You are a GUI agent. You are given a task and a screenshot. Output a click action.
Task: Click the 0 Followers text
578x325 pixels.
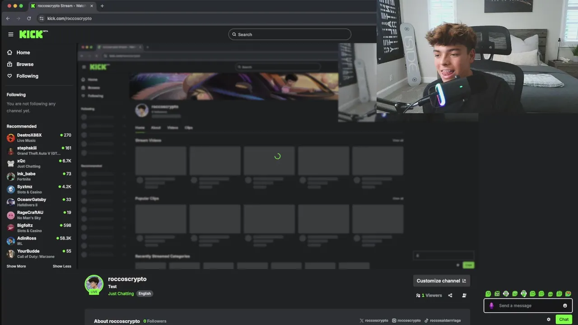[x=155, y=321]
